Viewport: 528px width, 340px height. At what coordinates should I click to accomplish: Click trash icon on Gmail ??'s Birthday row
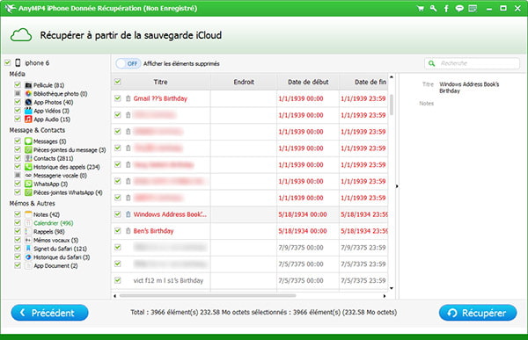point(128,98)
